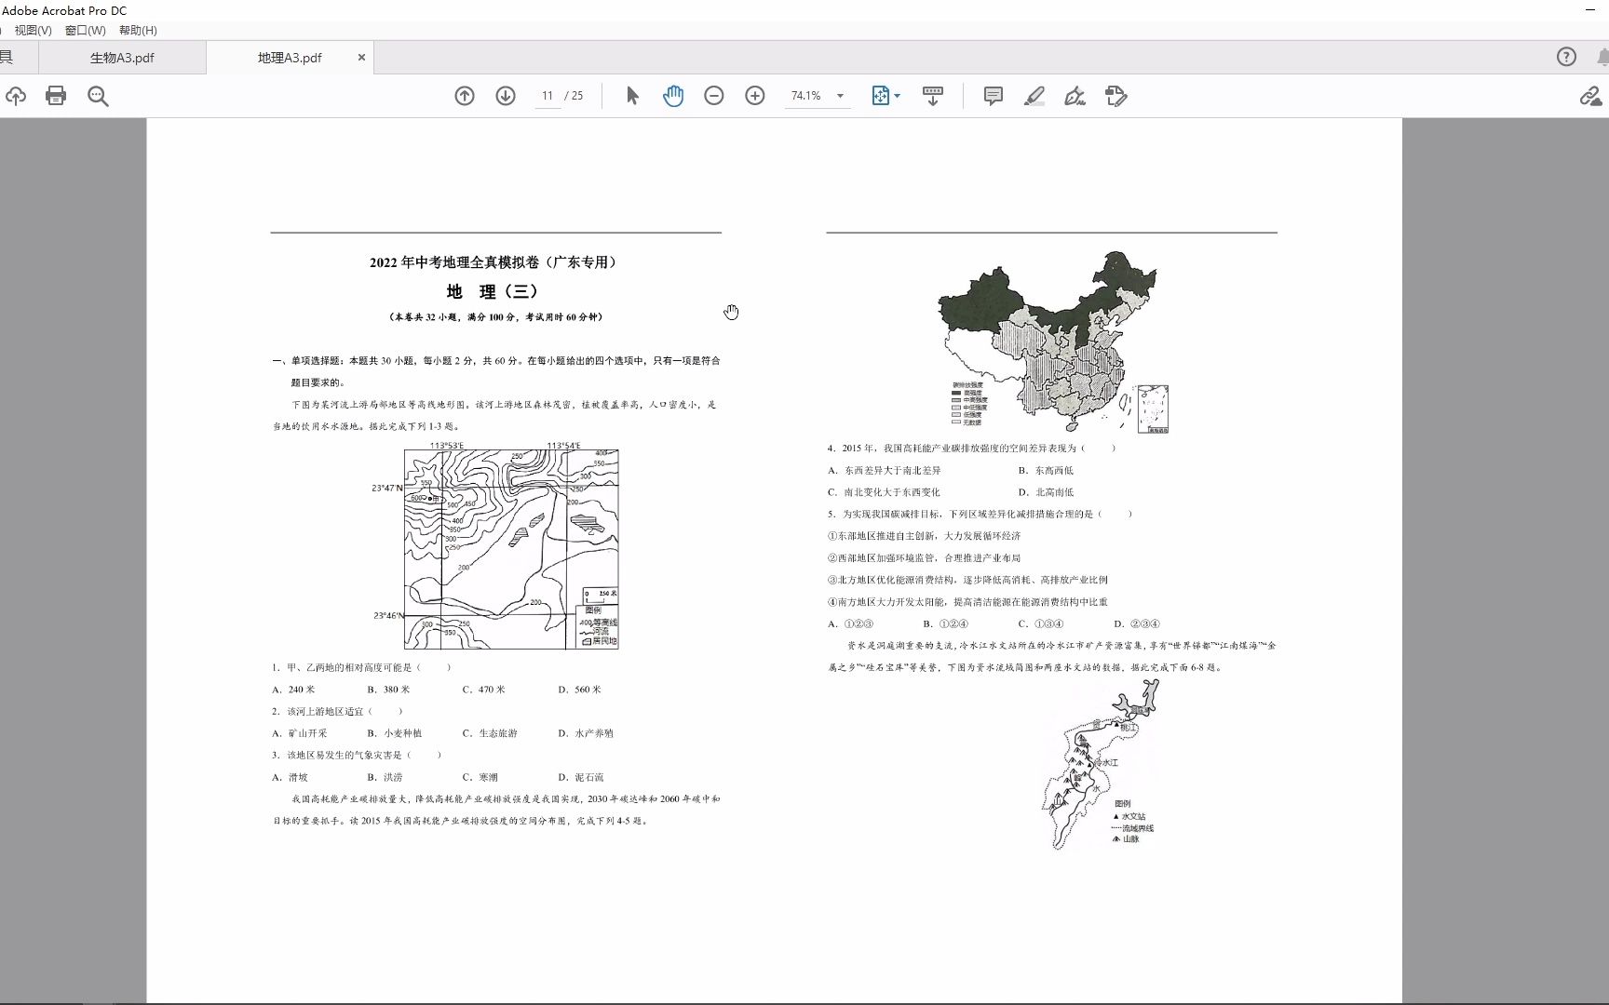The image size is (1609, 1005).
Task: Click the Print file icon
Action: [56, 96]
